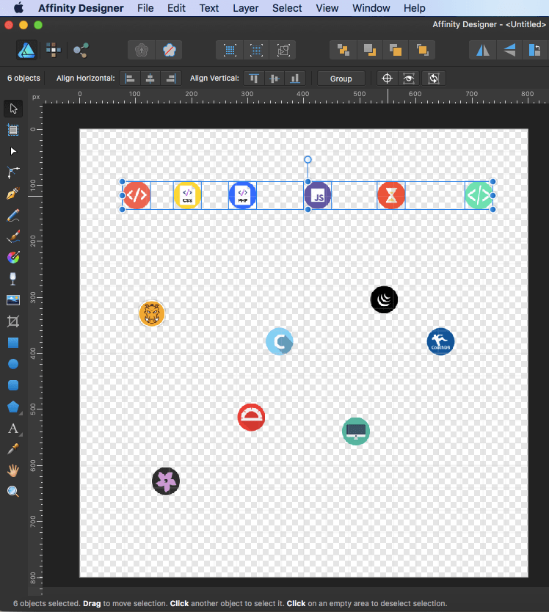
Task: Open the polygon shape tool flyout
Action: (x=13, y=407)
